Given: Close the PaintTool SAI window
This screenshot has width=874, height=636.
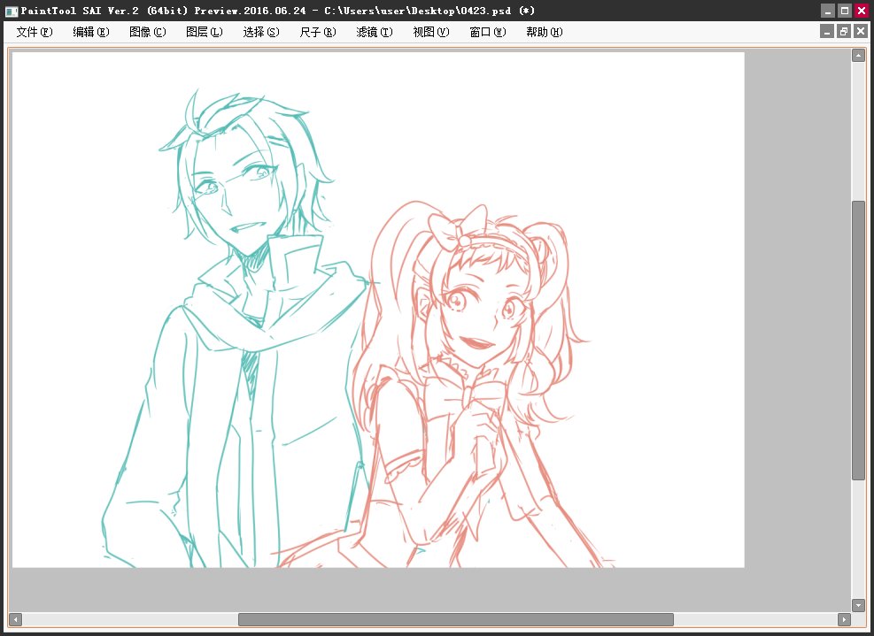Looking at the screenshot, I should pyautogui.click(x=862, y=11).
